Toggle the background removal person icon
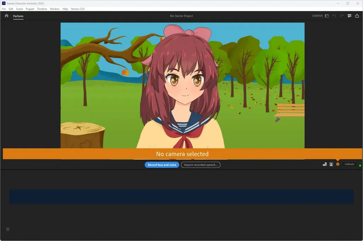The height and width of the screenshot is (241, 363). point(331,164)
